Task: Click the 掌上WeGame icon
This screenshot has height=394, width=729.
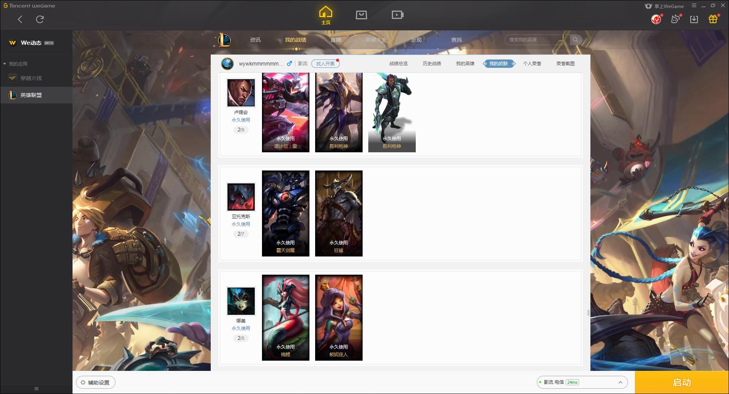Action: click(x=649, y=6)
